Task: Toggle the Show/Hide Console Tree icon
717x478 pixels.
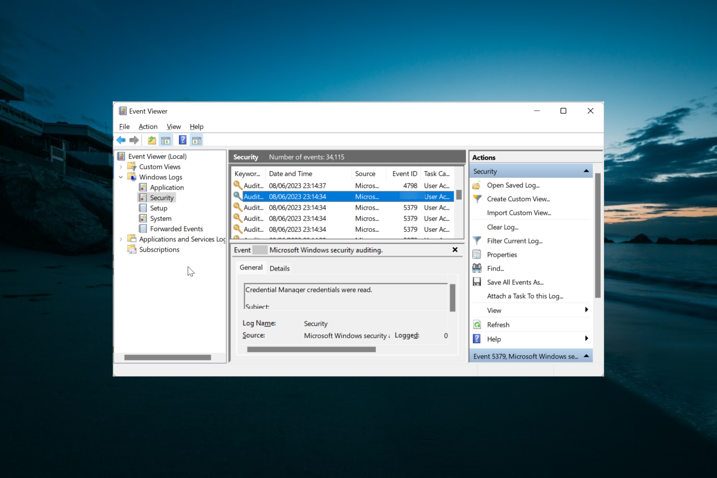Action: pyautogui.click(x=165, y=140)
